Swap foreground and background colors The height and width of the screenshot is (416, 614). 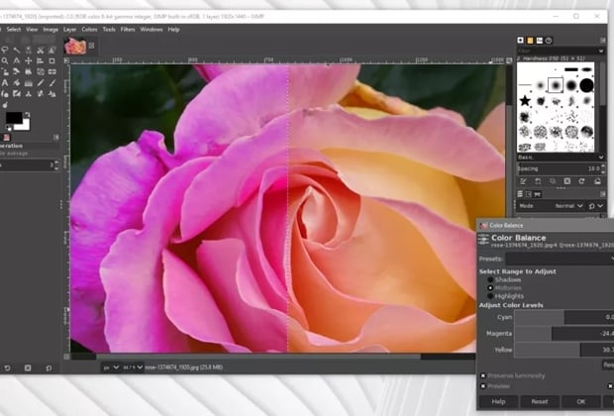pyautogui.click(x=27, y=114)
